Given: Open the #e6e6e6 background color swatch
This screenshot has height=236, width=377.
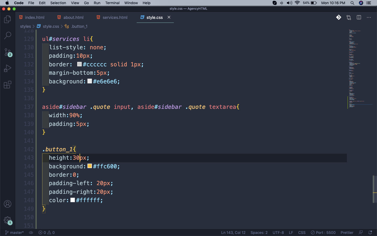Looking at the screenshot, I should (90, 81).
